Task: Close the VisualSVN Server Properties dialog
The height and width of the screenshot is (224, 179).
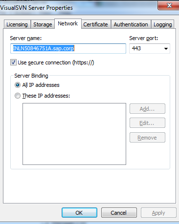Action: [169, 5]
